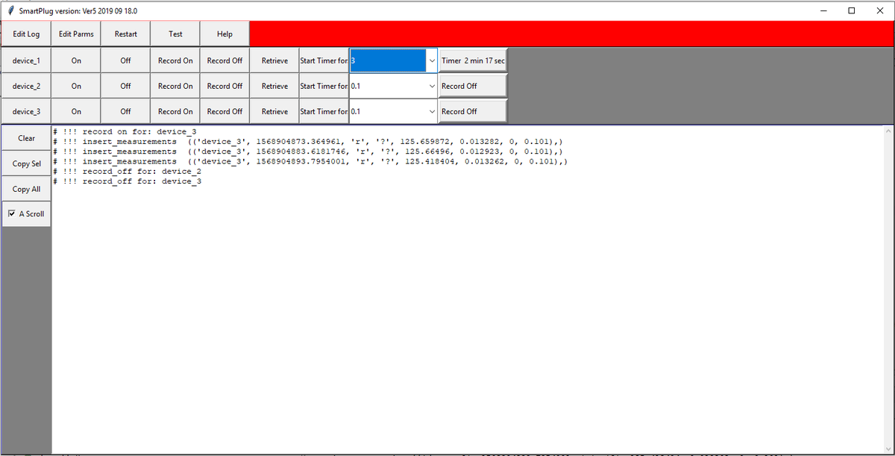895x456 pixels.
Task: Expand device_1 timer duration dropdown
Action: pos(431,61)
